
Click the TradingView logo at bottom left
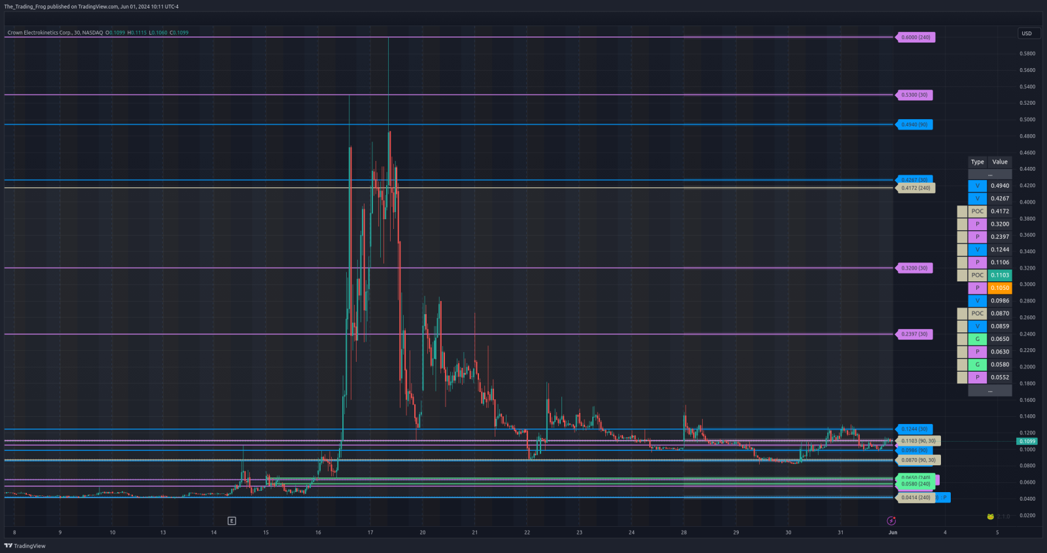(25, 546)
